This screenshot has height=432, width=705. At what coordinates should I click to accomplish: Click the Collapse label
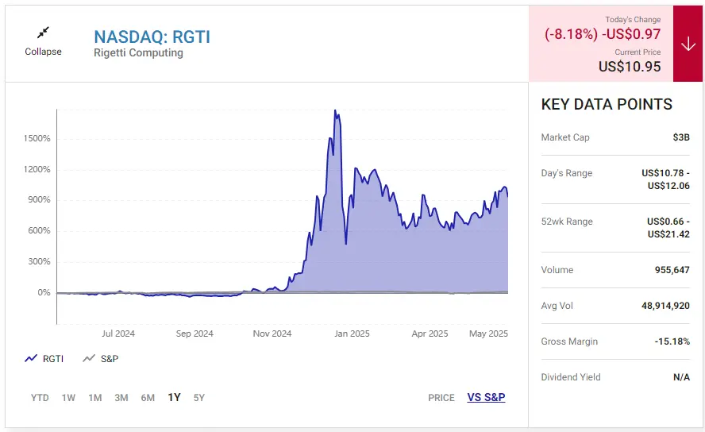click(43, 52)
